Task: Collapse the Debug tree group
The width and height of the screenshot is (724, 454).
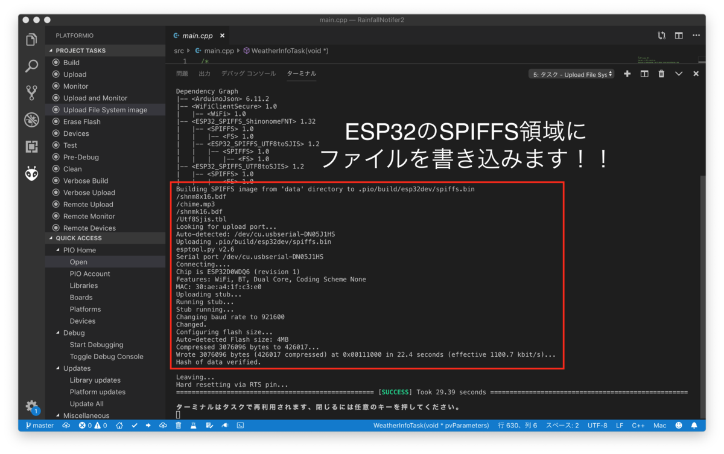Action: click(x=59, y=333)
